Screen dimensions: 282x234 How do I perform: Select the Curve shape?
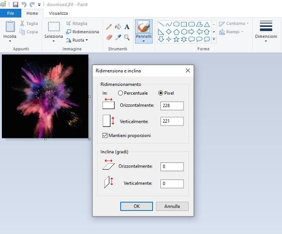169,24
